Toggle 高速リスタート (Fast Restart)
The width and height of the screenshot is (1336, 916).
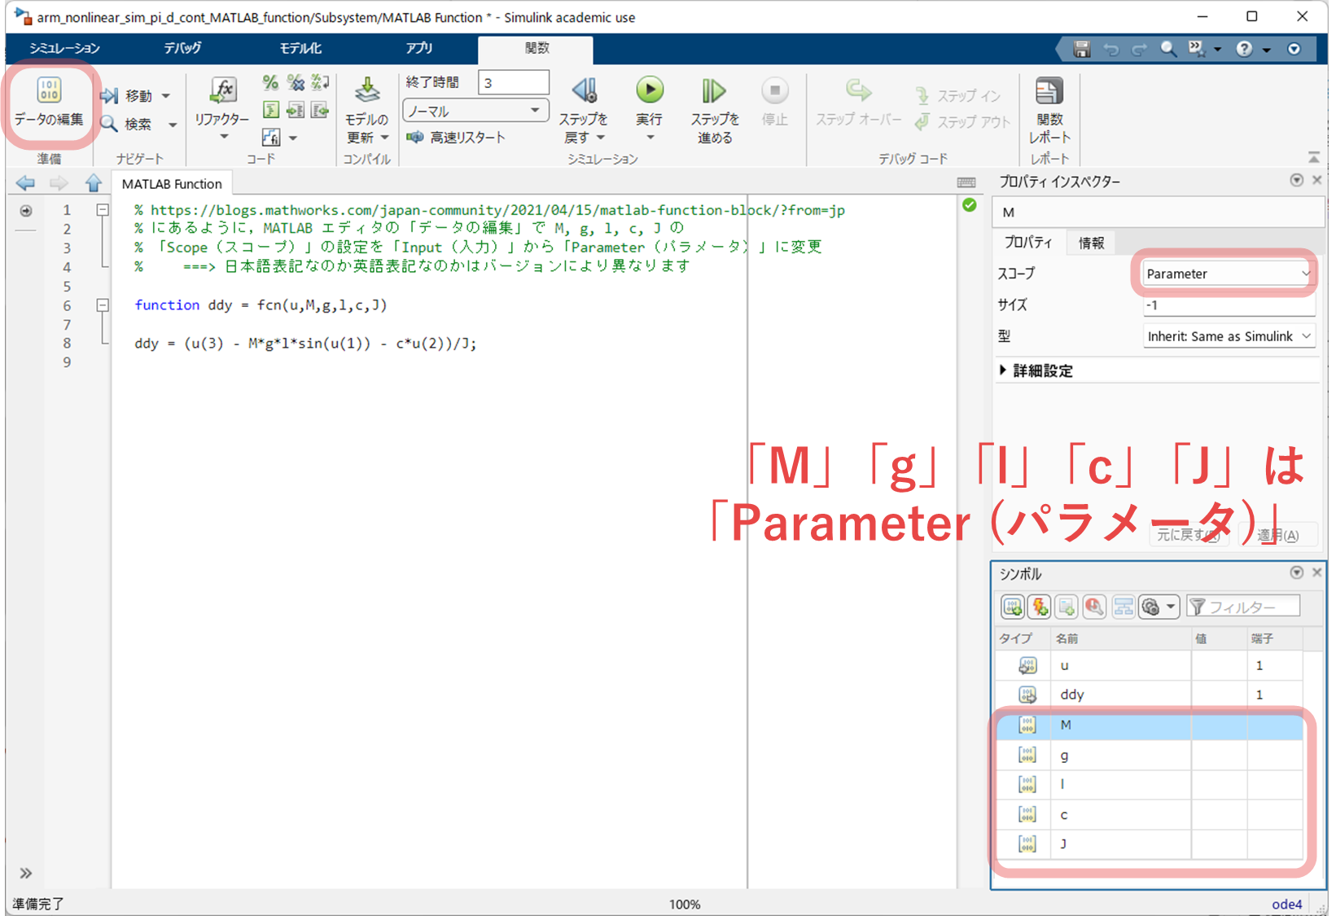456,137
